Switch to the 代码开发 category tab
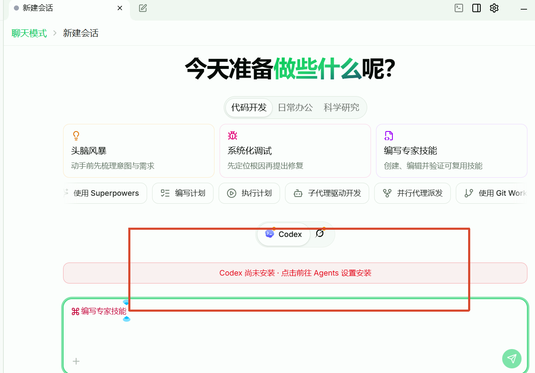Screen dimensions: 535x373 point(249,108)
